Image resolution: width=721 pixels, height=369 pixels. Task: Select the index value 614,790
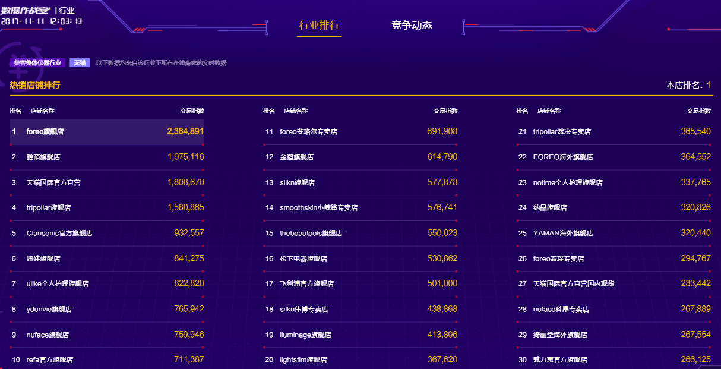click(x=442, y=157)
